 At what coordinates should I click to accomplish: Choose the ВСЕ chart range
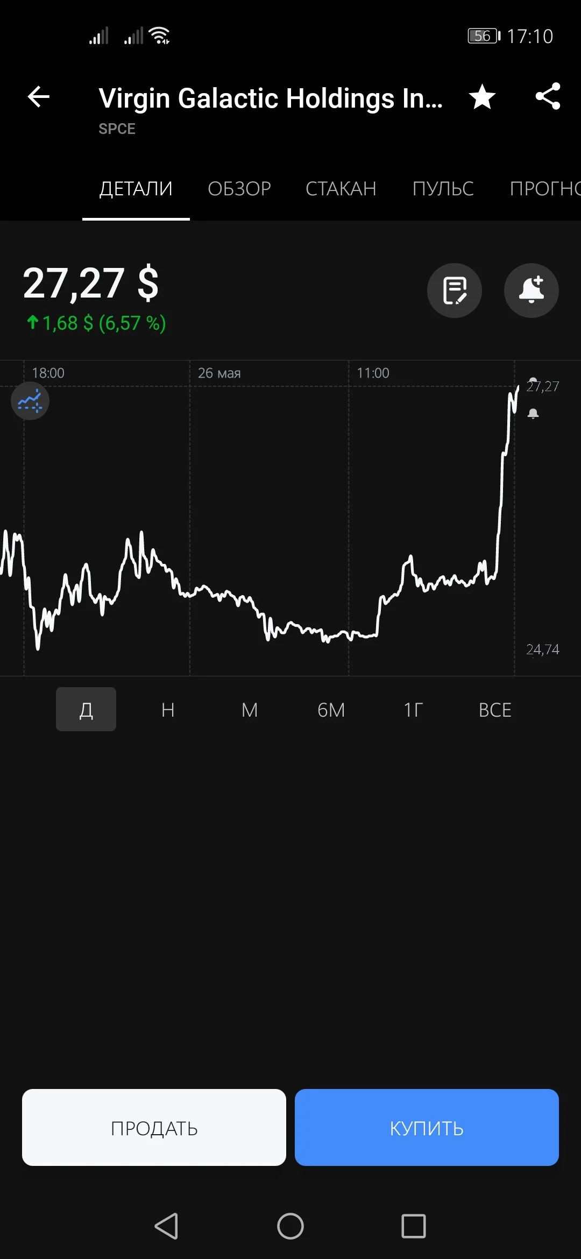[495, 710]
